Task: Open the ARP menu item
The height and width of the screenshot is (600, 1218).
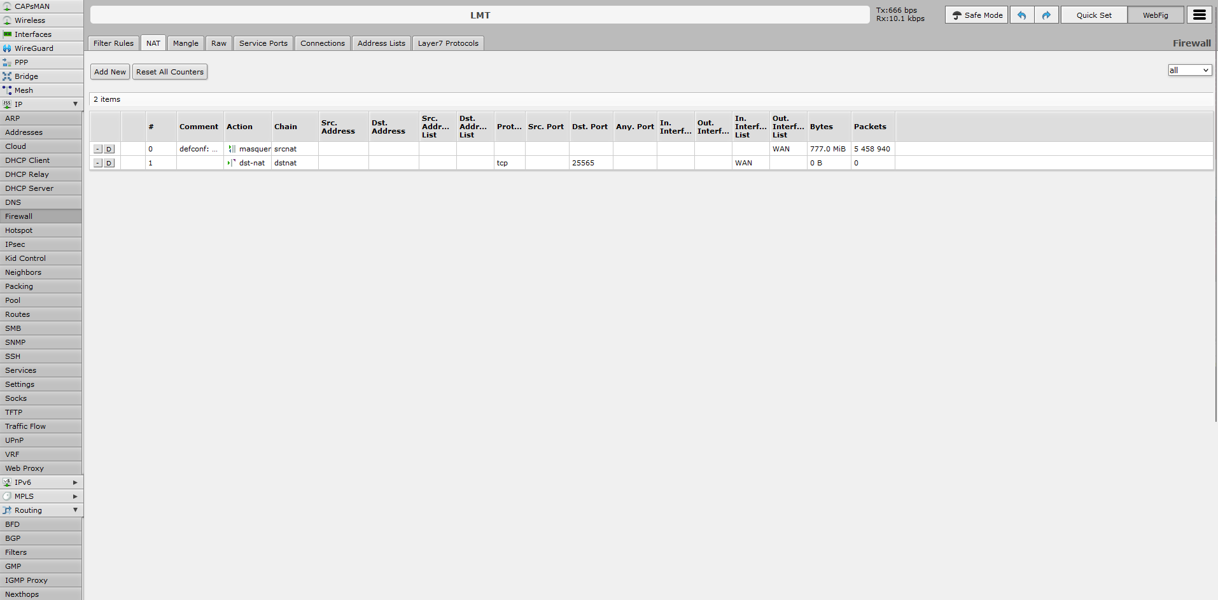Action: coord(41,118)
